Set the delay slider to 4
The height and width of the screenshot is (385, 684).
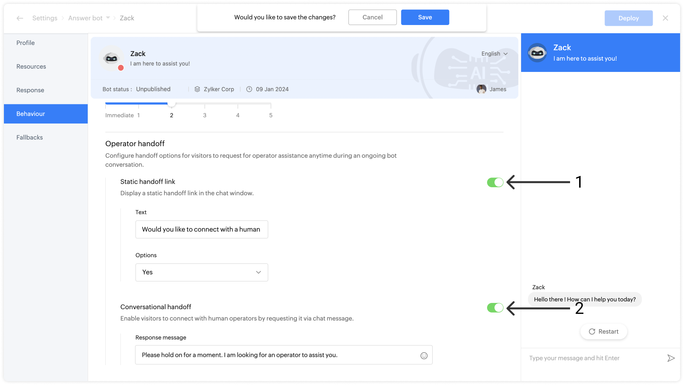[x=238, y=105]
